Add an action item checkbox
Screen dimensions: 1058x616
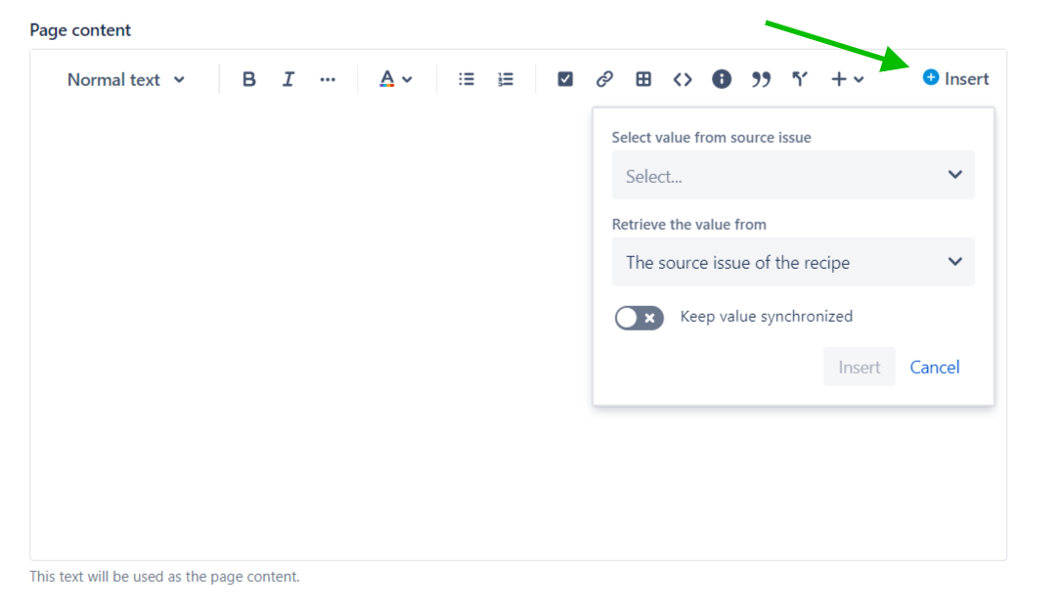pos(565,79)
